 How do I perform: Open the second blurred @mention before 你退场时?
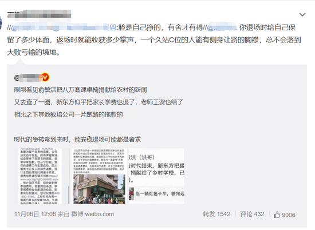(x=222, y=27)
